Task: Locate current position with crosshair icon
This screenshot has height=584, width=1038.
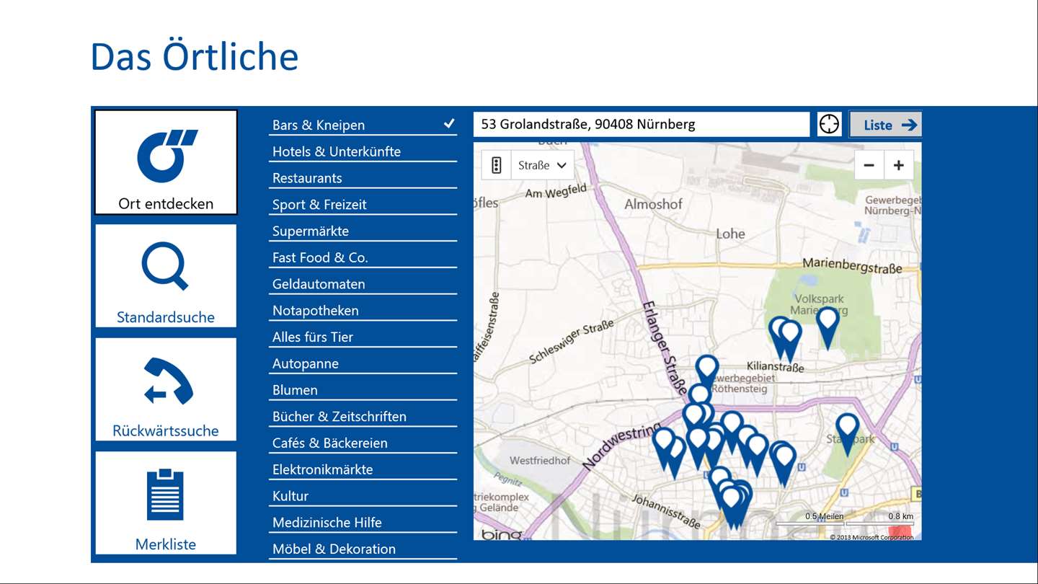Action: (x=829, y=124)
